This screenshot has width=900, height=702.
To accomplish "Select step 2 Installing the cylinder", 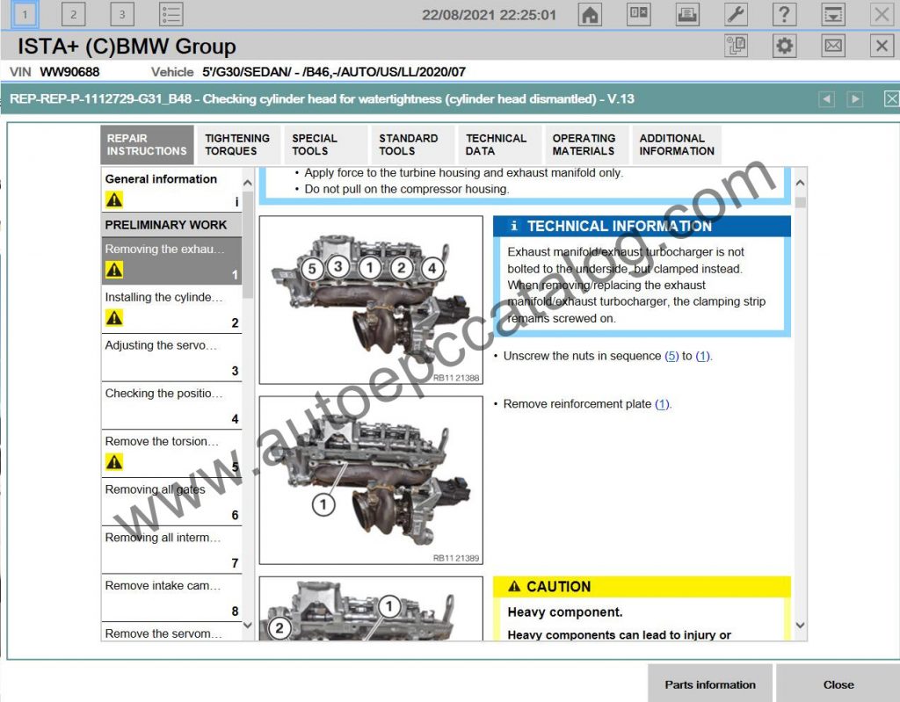I will pyautogui.click(x=171, y=308).
